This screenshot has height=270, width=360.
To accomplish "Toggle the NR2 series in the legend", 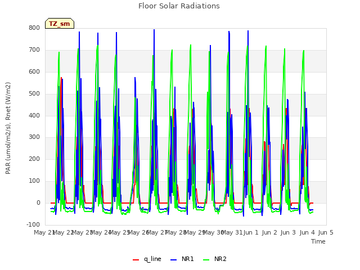I will 215,259.
